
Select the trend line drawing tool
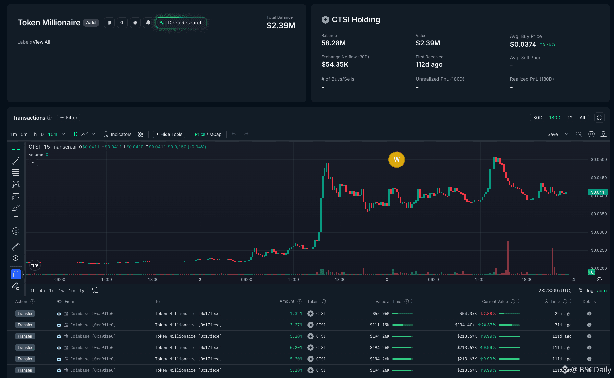tap(16, 161)
